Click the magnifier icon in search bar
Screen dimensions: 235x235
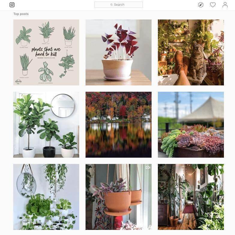(x=111, y=5)
